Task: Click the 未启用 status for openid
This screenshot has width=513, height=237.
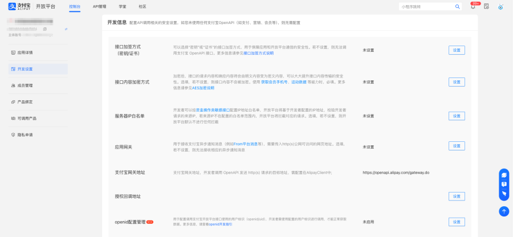Action: pos(368,222)
